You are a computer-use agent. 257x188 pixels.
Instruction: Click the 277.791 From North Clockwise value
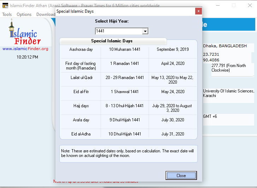229,68
